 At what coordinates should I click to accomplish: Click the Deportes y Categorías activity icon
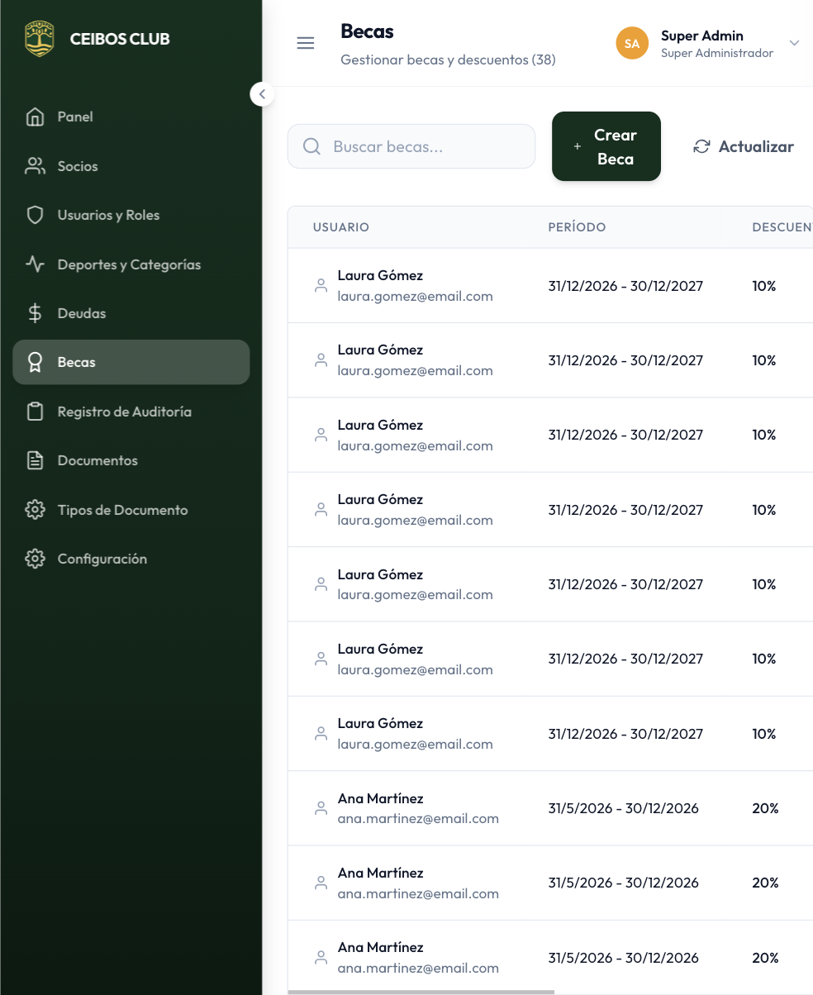tap(35, 264)
